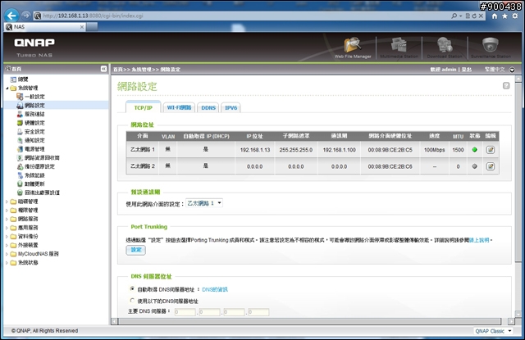The height and width of the screenshot is (340, 525).
Task: Expand the 應用服務 folder arrow
Action: click(x=7, y=228)
